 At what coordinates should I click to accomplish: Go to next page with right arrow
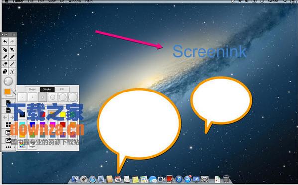[12, 117]
